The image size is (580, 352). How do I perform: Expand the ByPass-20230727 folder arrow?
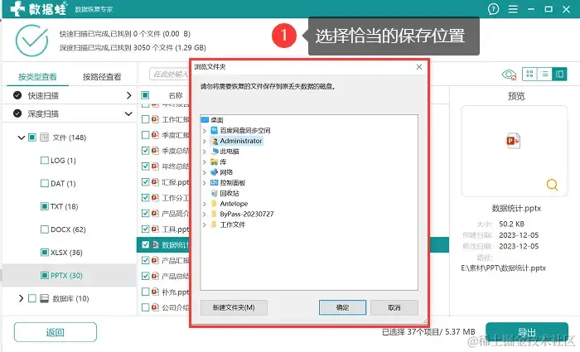coord(204,214)
